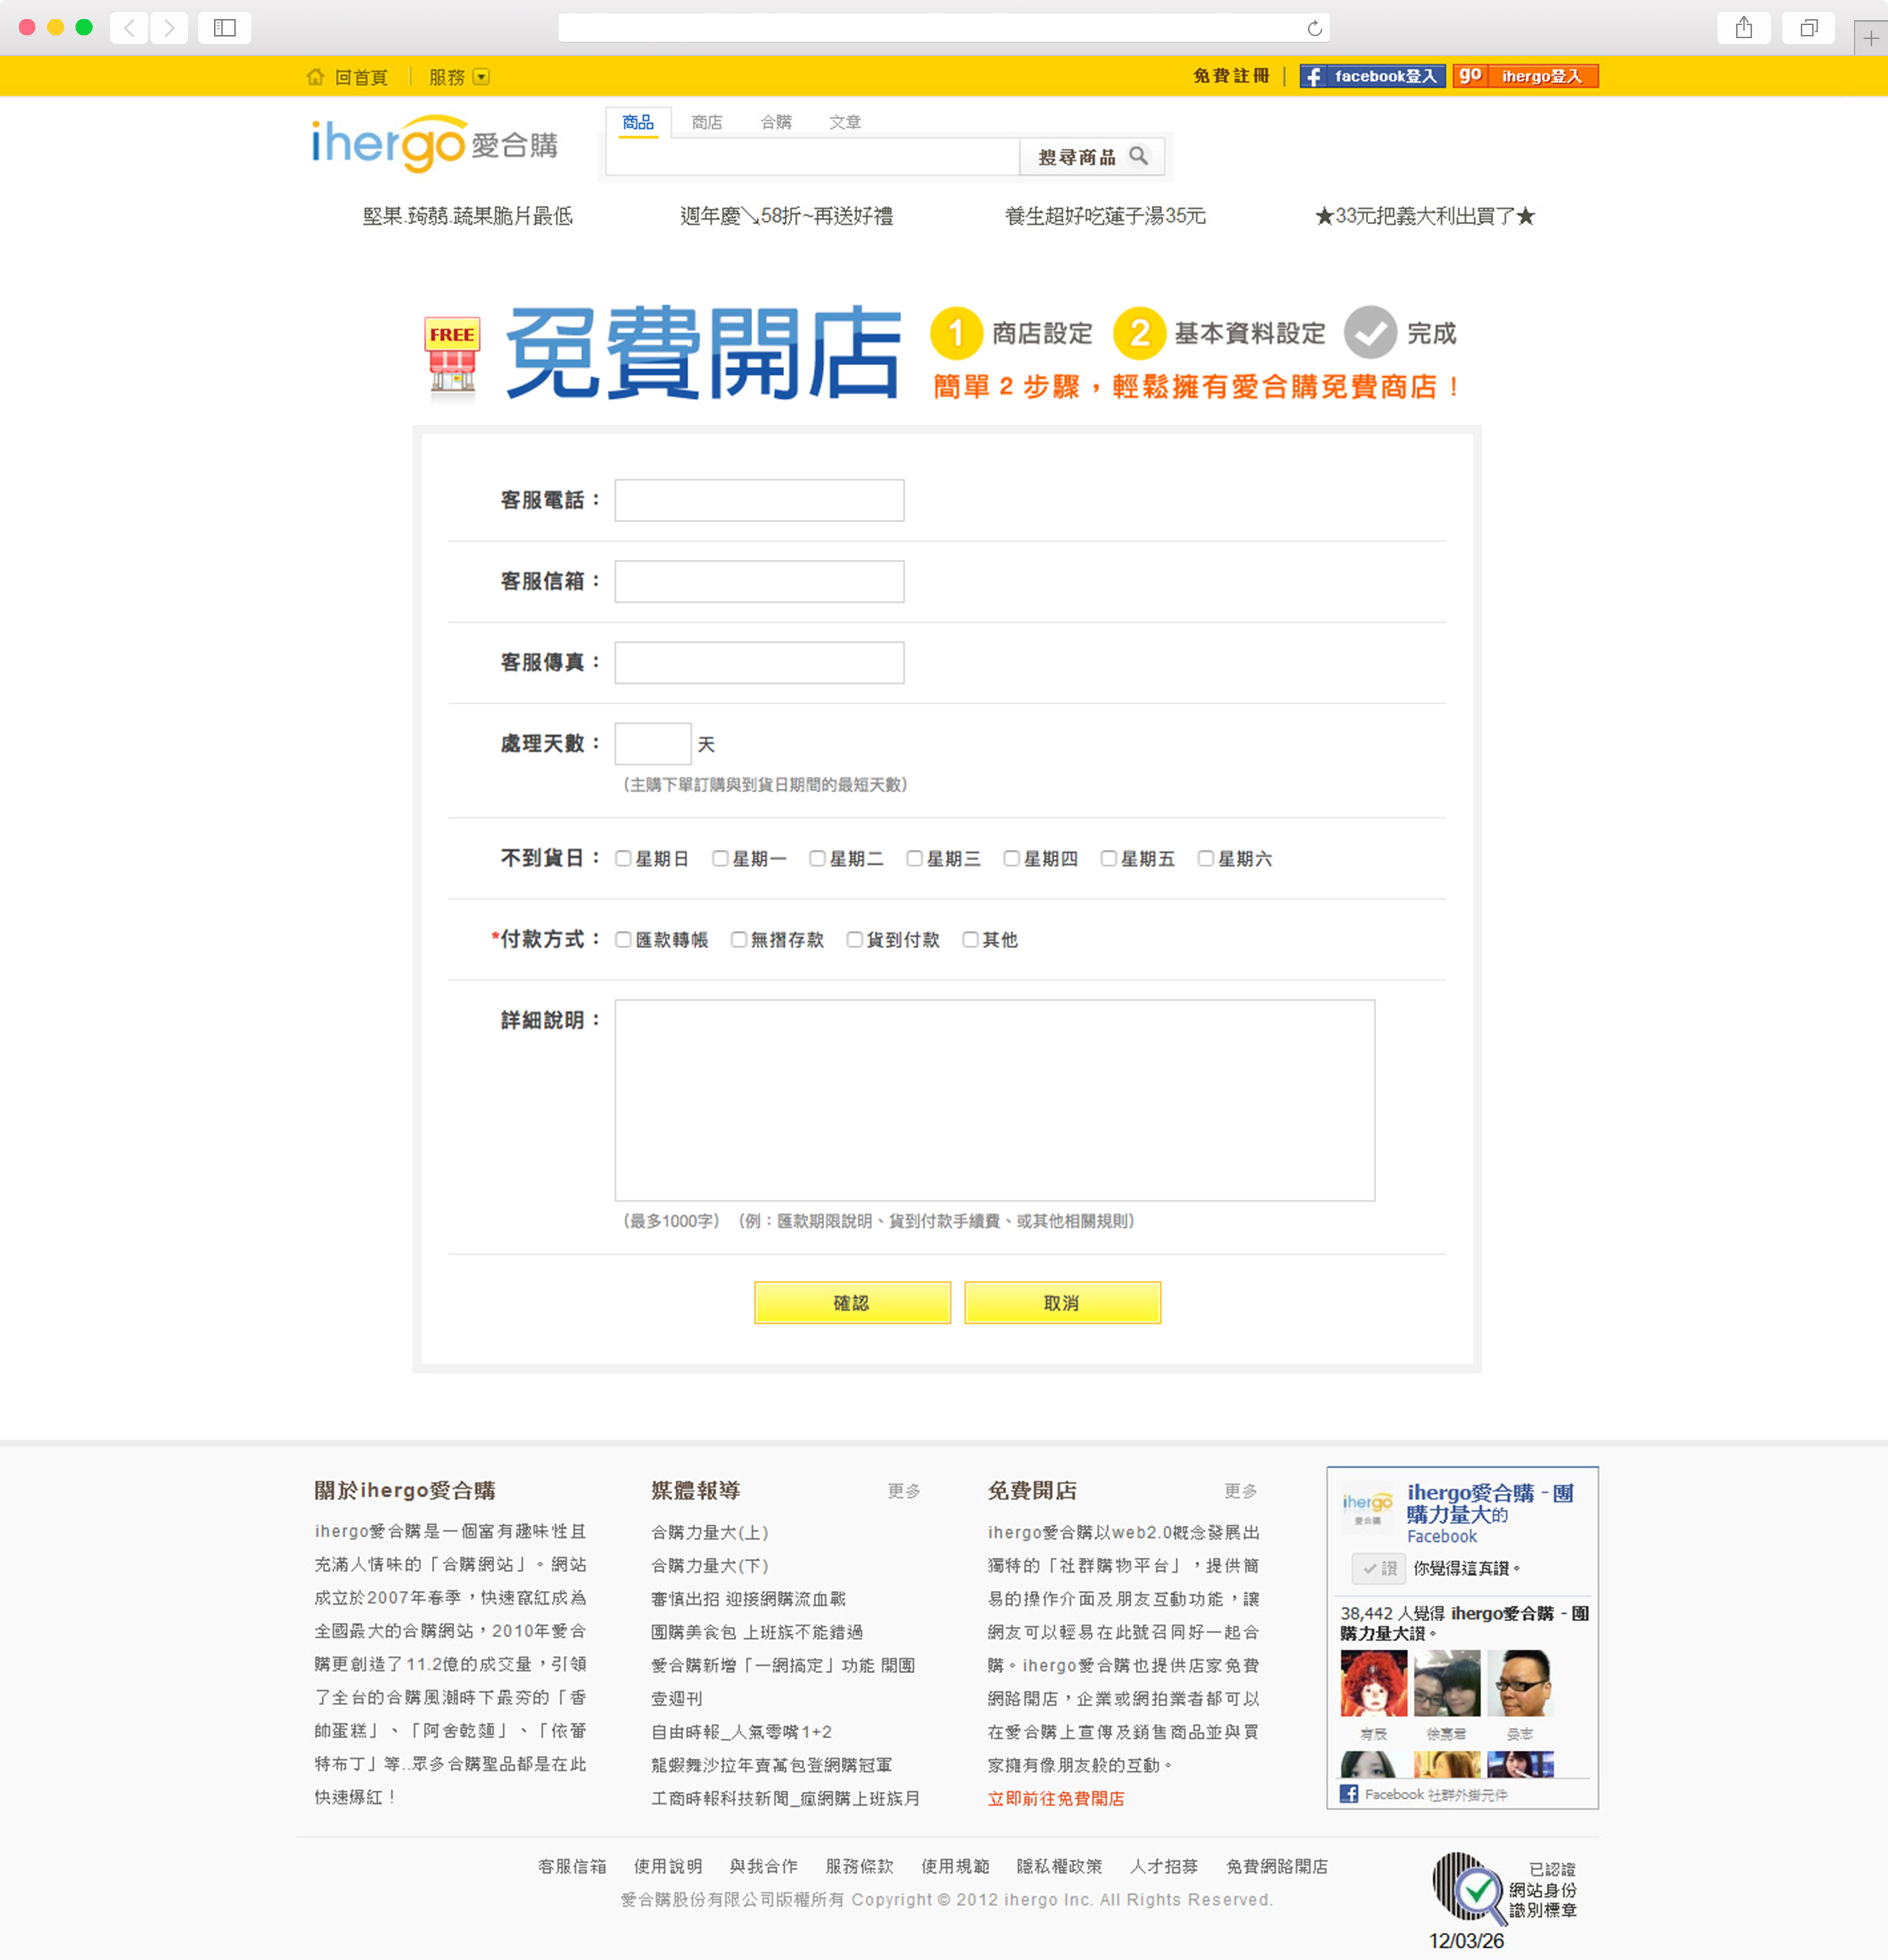
Task: Click the browser share icon
Action: [1743, 28]
